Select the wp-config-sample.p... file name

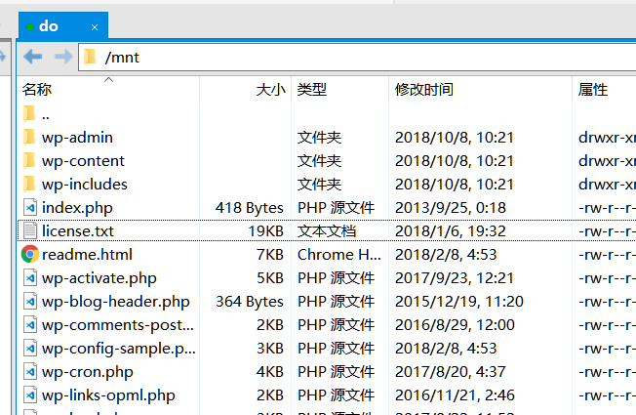click(x=119, y=349)
